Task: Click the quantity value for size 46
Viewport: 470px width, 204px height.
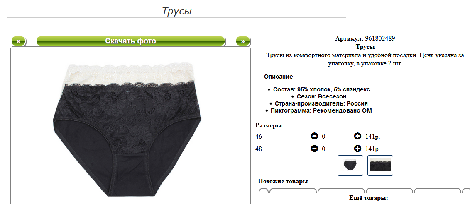Action: click(324, 137)
